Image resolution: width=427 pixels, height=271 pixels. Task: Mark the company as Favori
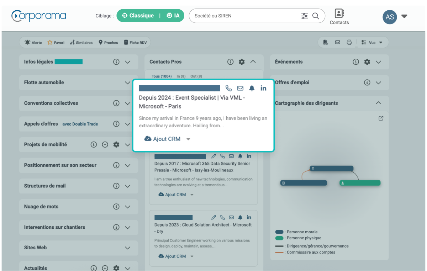(56, 43)
